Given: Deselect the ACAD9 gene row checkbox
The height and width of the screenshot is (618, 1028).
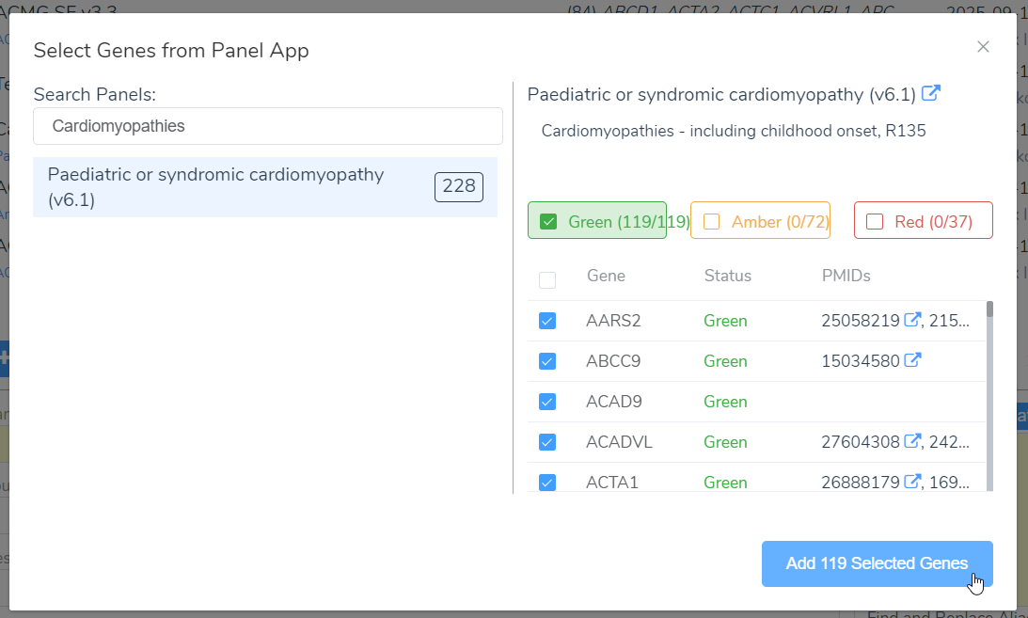Looking at the screenshot, I should 547,402.
